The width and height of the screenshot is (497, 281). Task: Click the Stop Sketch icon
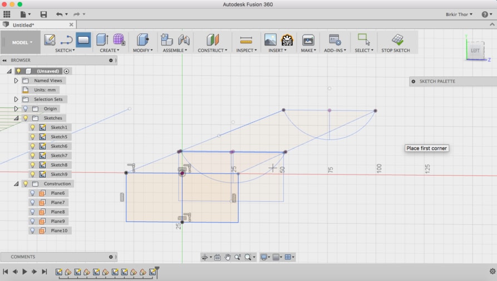coord(397,40)
